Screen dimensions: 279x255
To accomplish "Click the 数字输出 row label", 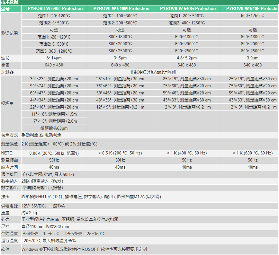I will tap(9, 188).
